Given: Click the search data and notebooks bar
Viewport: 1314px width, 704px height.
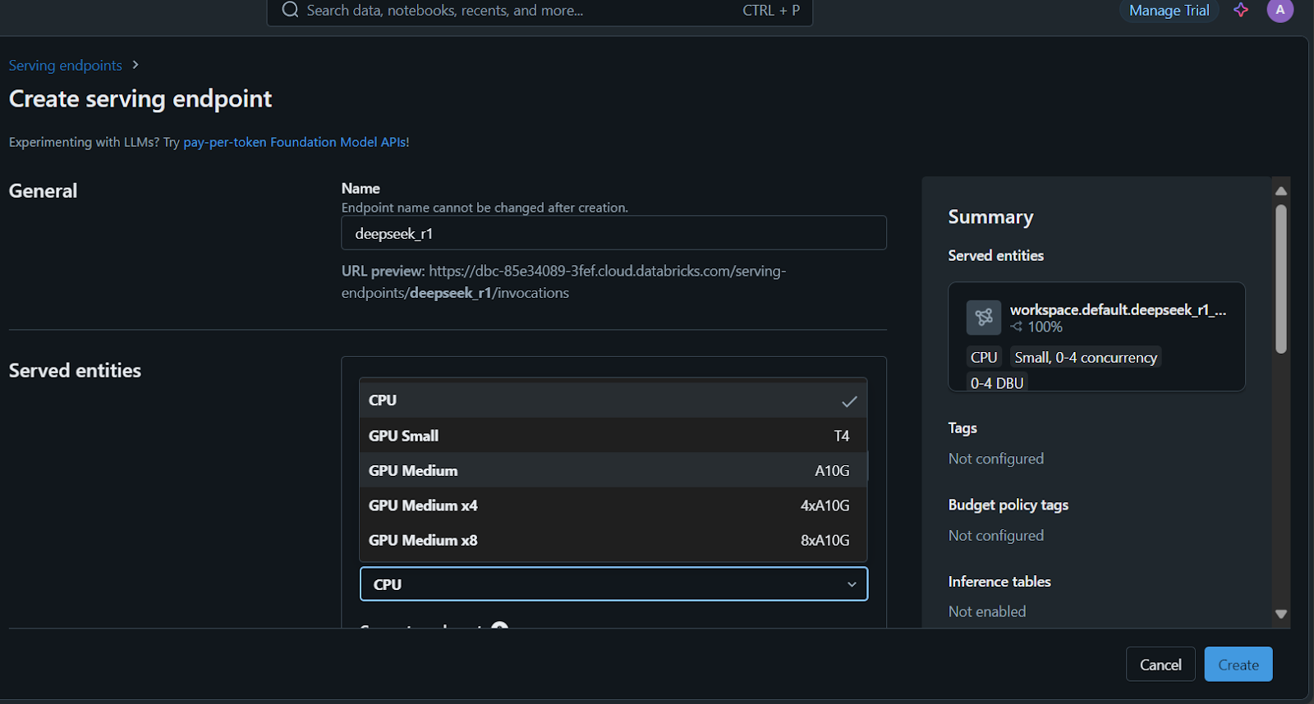Looking at the screenshot, I should click(x=540, y=11).
